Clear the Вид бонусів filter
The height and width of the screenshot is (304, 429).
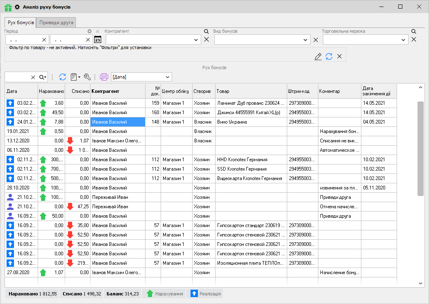coord(316,40)
